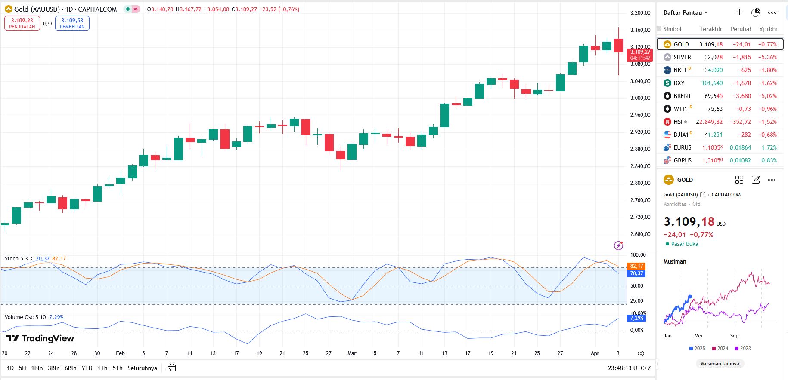Collapse the right sidebar using the edge handle
The width and height of the screenshot is (788, 380).
tap(657, 364)
